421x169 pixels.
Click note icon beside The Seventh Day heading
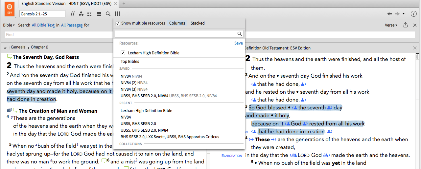(10, 57)
